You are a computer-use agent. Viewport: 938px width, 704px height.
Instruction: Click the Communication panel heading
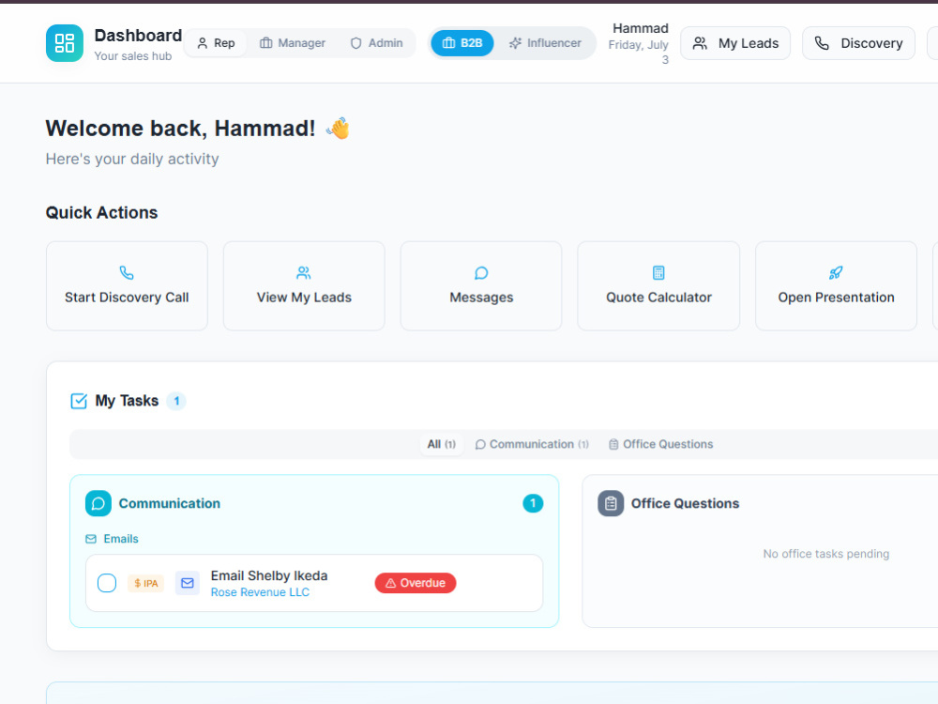[x=169, y=503]
